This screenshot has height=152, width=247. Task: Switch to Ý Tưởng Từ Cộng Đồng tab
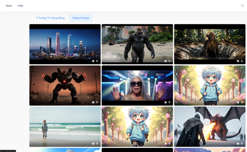pos(50,18)
